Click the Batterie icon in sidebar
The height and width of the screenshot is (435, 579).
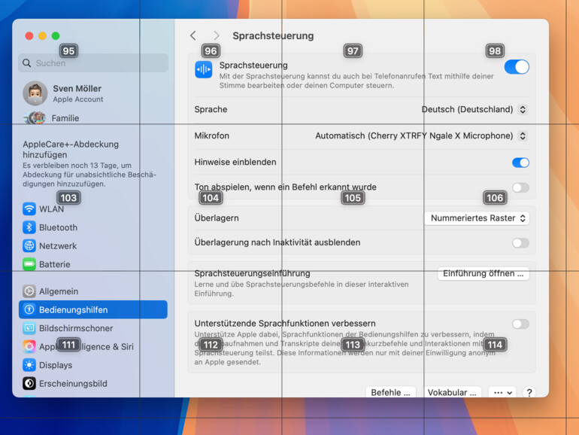pos(29,264)
